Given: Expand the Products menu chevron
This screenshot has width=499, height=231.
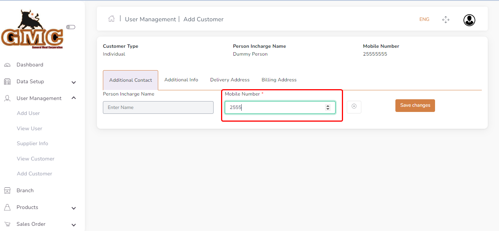Looking at the screenshot, I should tap(74, 208).
